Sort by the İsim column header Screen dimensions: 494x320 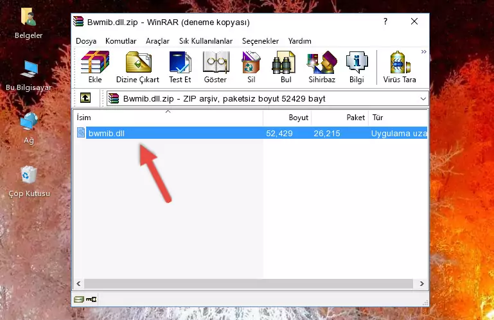(168, 118)
